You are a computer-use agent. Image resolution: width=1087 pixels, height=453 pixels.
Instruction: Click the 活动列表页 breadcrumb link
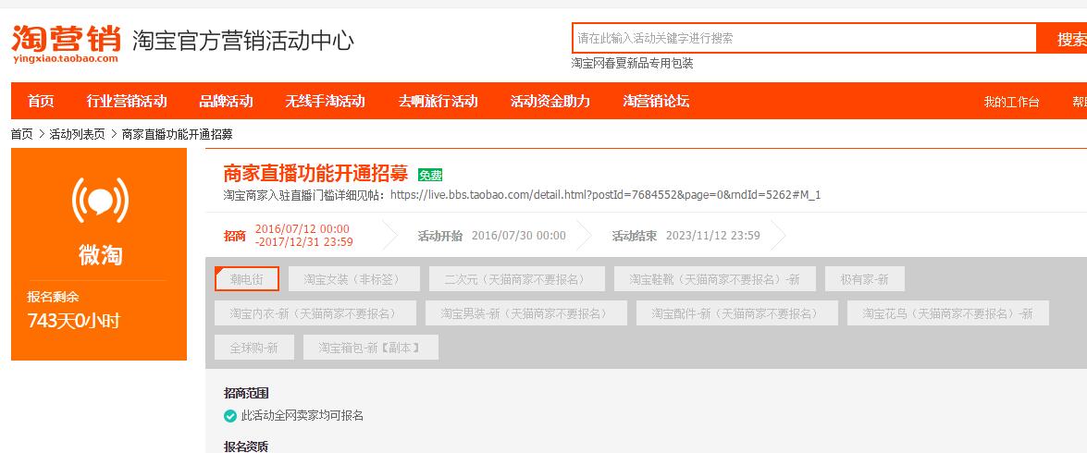[77, 134]
